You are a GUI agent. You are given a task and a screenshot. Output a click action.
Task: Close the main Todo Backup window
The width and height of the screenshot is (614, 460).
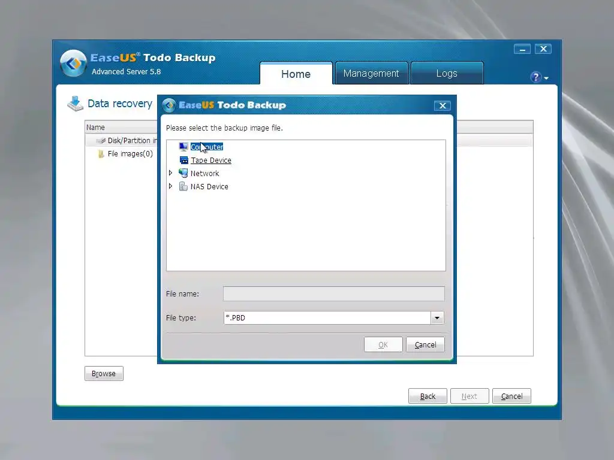pos(543,49)
